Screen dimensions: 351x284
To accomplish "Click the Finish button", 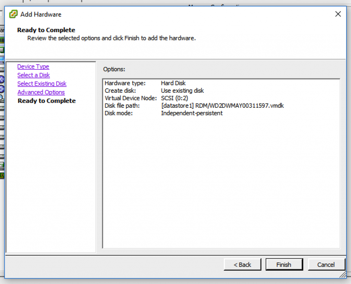I will click(x=284, y=264).
